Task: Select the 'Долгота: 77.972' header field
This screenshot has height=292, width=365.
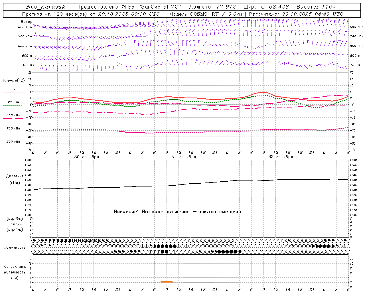Action: point(212,7)
